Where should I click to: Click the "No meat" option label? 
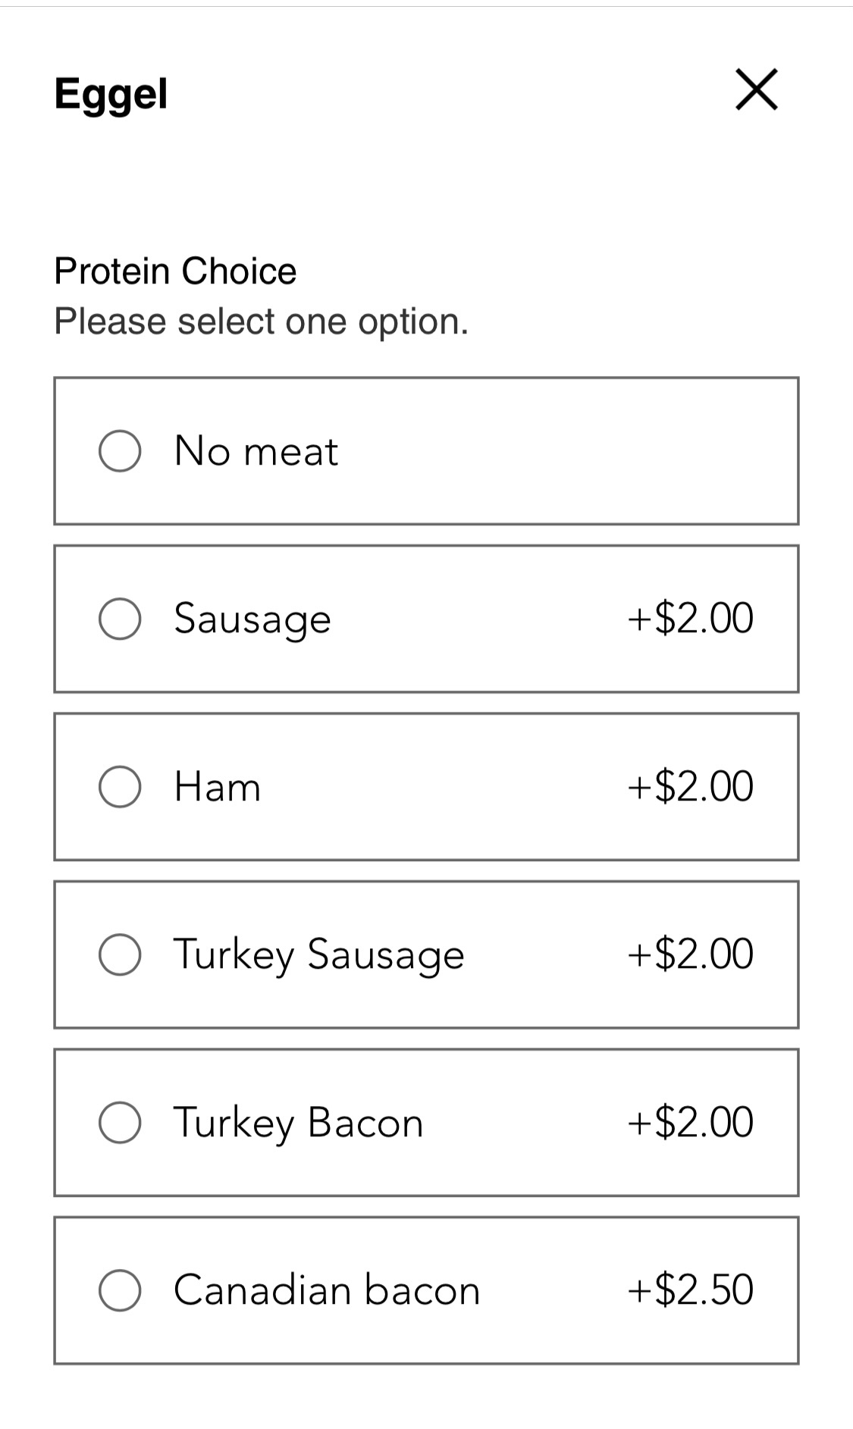coord(256,451)
